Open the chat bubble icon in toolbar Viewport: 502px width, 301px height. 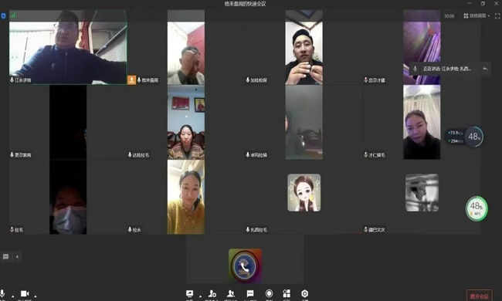pos(250,293)
